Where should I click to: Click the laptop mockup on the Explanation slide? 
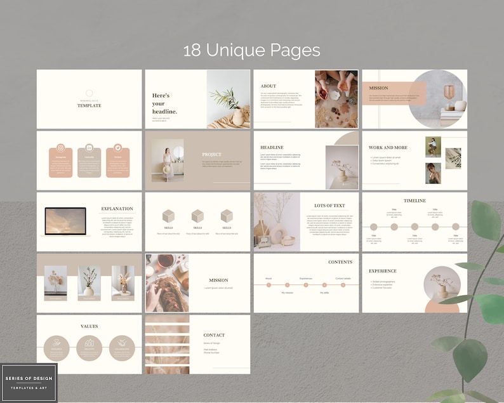(65, 221)
